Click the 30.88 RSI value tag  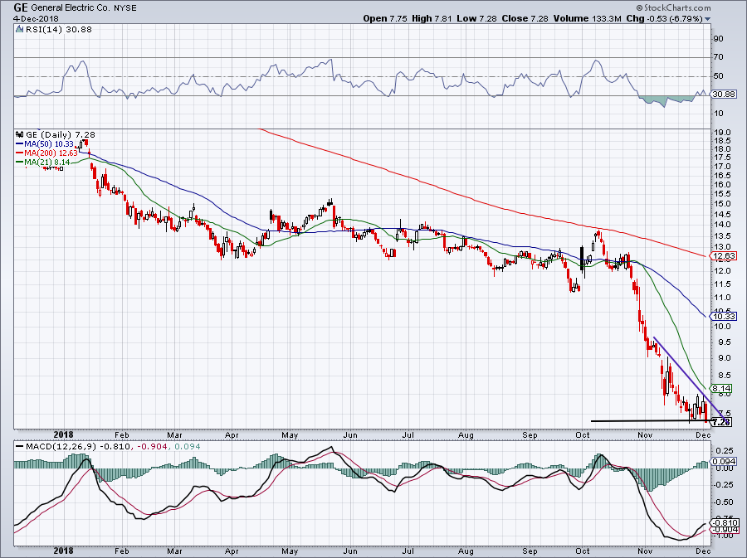click(x=720, y=94)
